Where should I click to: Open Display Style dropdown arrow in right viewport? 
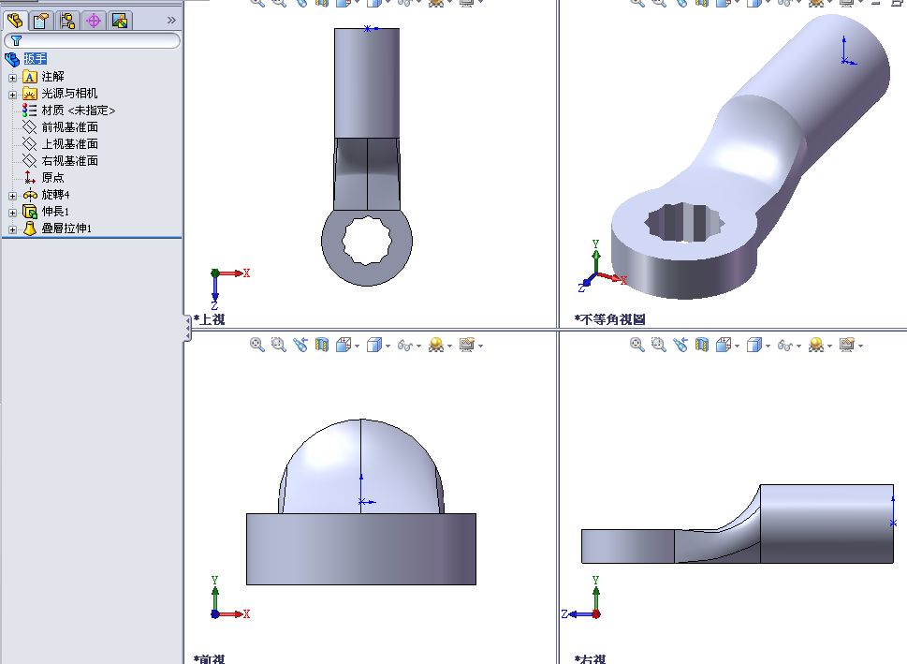(x=768, y=347)
